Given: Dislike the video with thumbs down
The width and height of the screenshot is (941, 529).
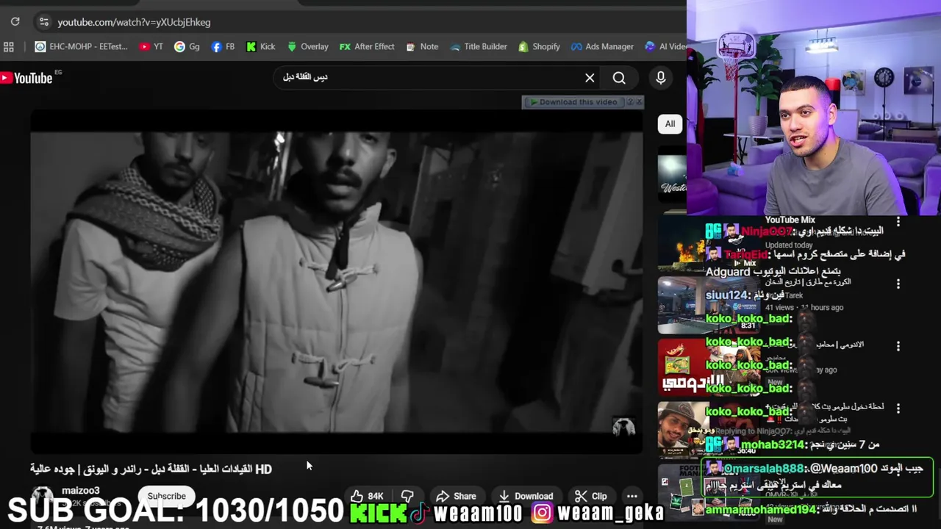Looking at the screenshot, I should coord(407,496).
